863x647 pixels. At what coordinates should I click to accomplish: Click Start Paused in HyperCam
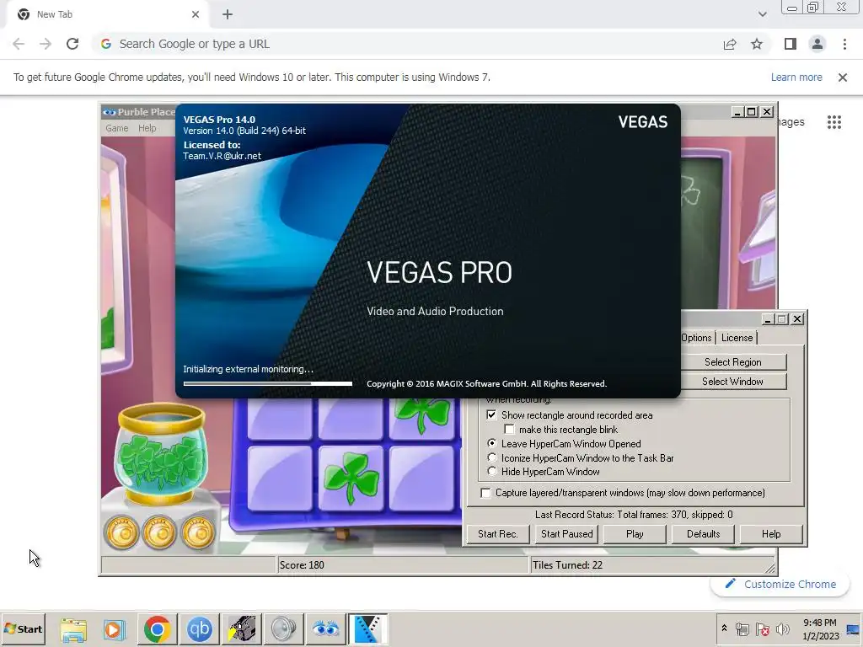566,533
